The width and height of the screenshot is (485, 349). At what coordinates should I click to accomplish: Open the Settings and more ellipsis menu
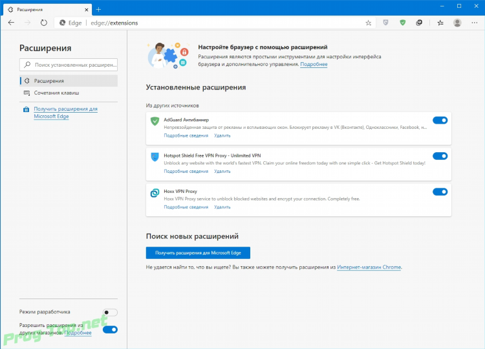click(474, 23)
